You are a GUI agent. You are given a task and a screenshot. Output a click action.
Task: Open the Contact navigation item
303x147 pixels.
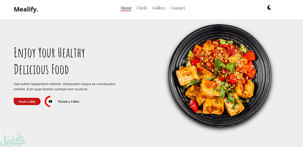pos(178,8)
